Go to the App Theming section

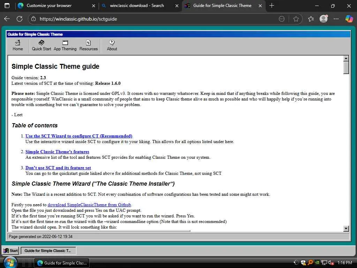[65, 45]
